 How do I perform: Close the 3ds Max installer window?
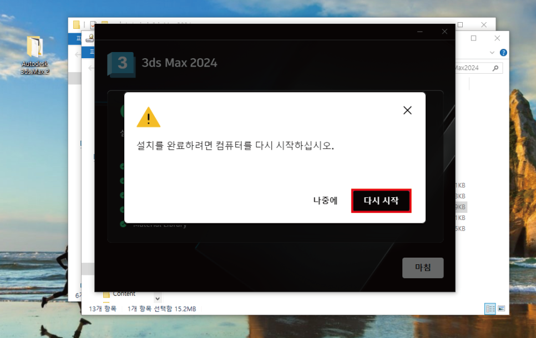pos(444,32)
